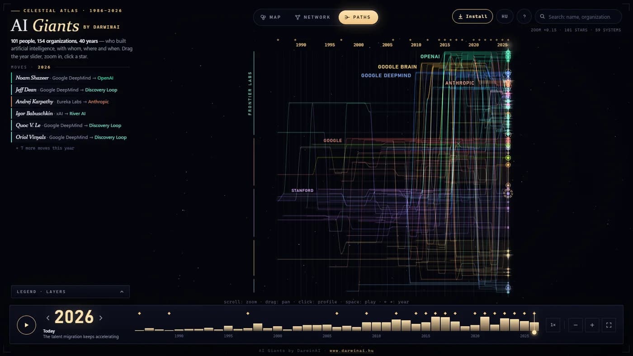Switch to the Map view tab
Viewport: 633px width, 356px height.
click(270, 17)
